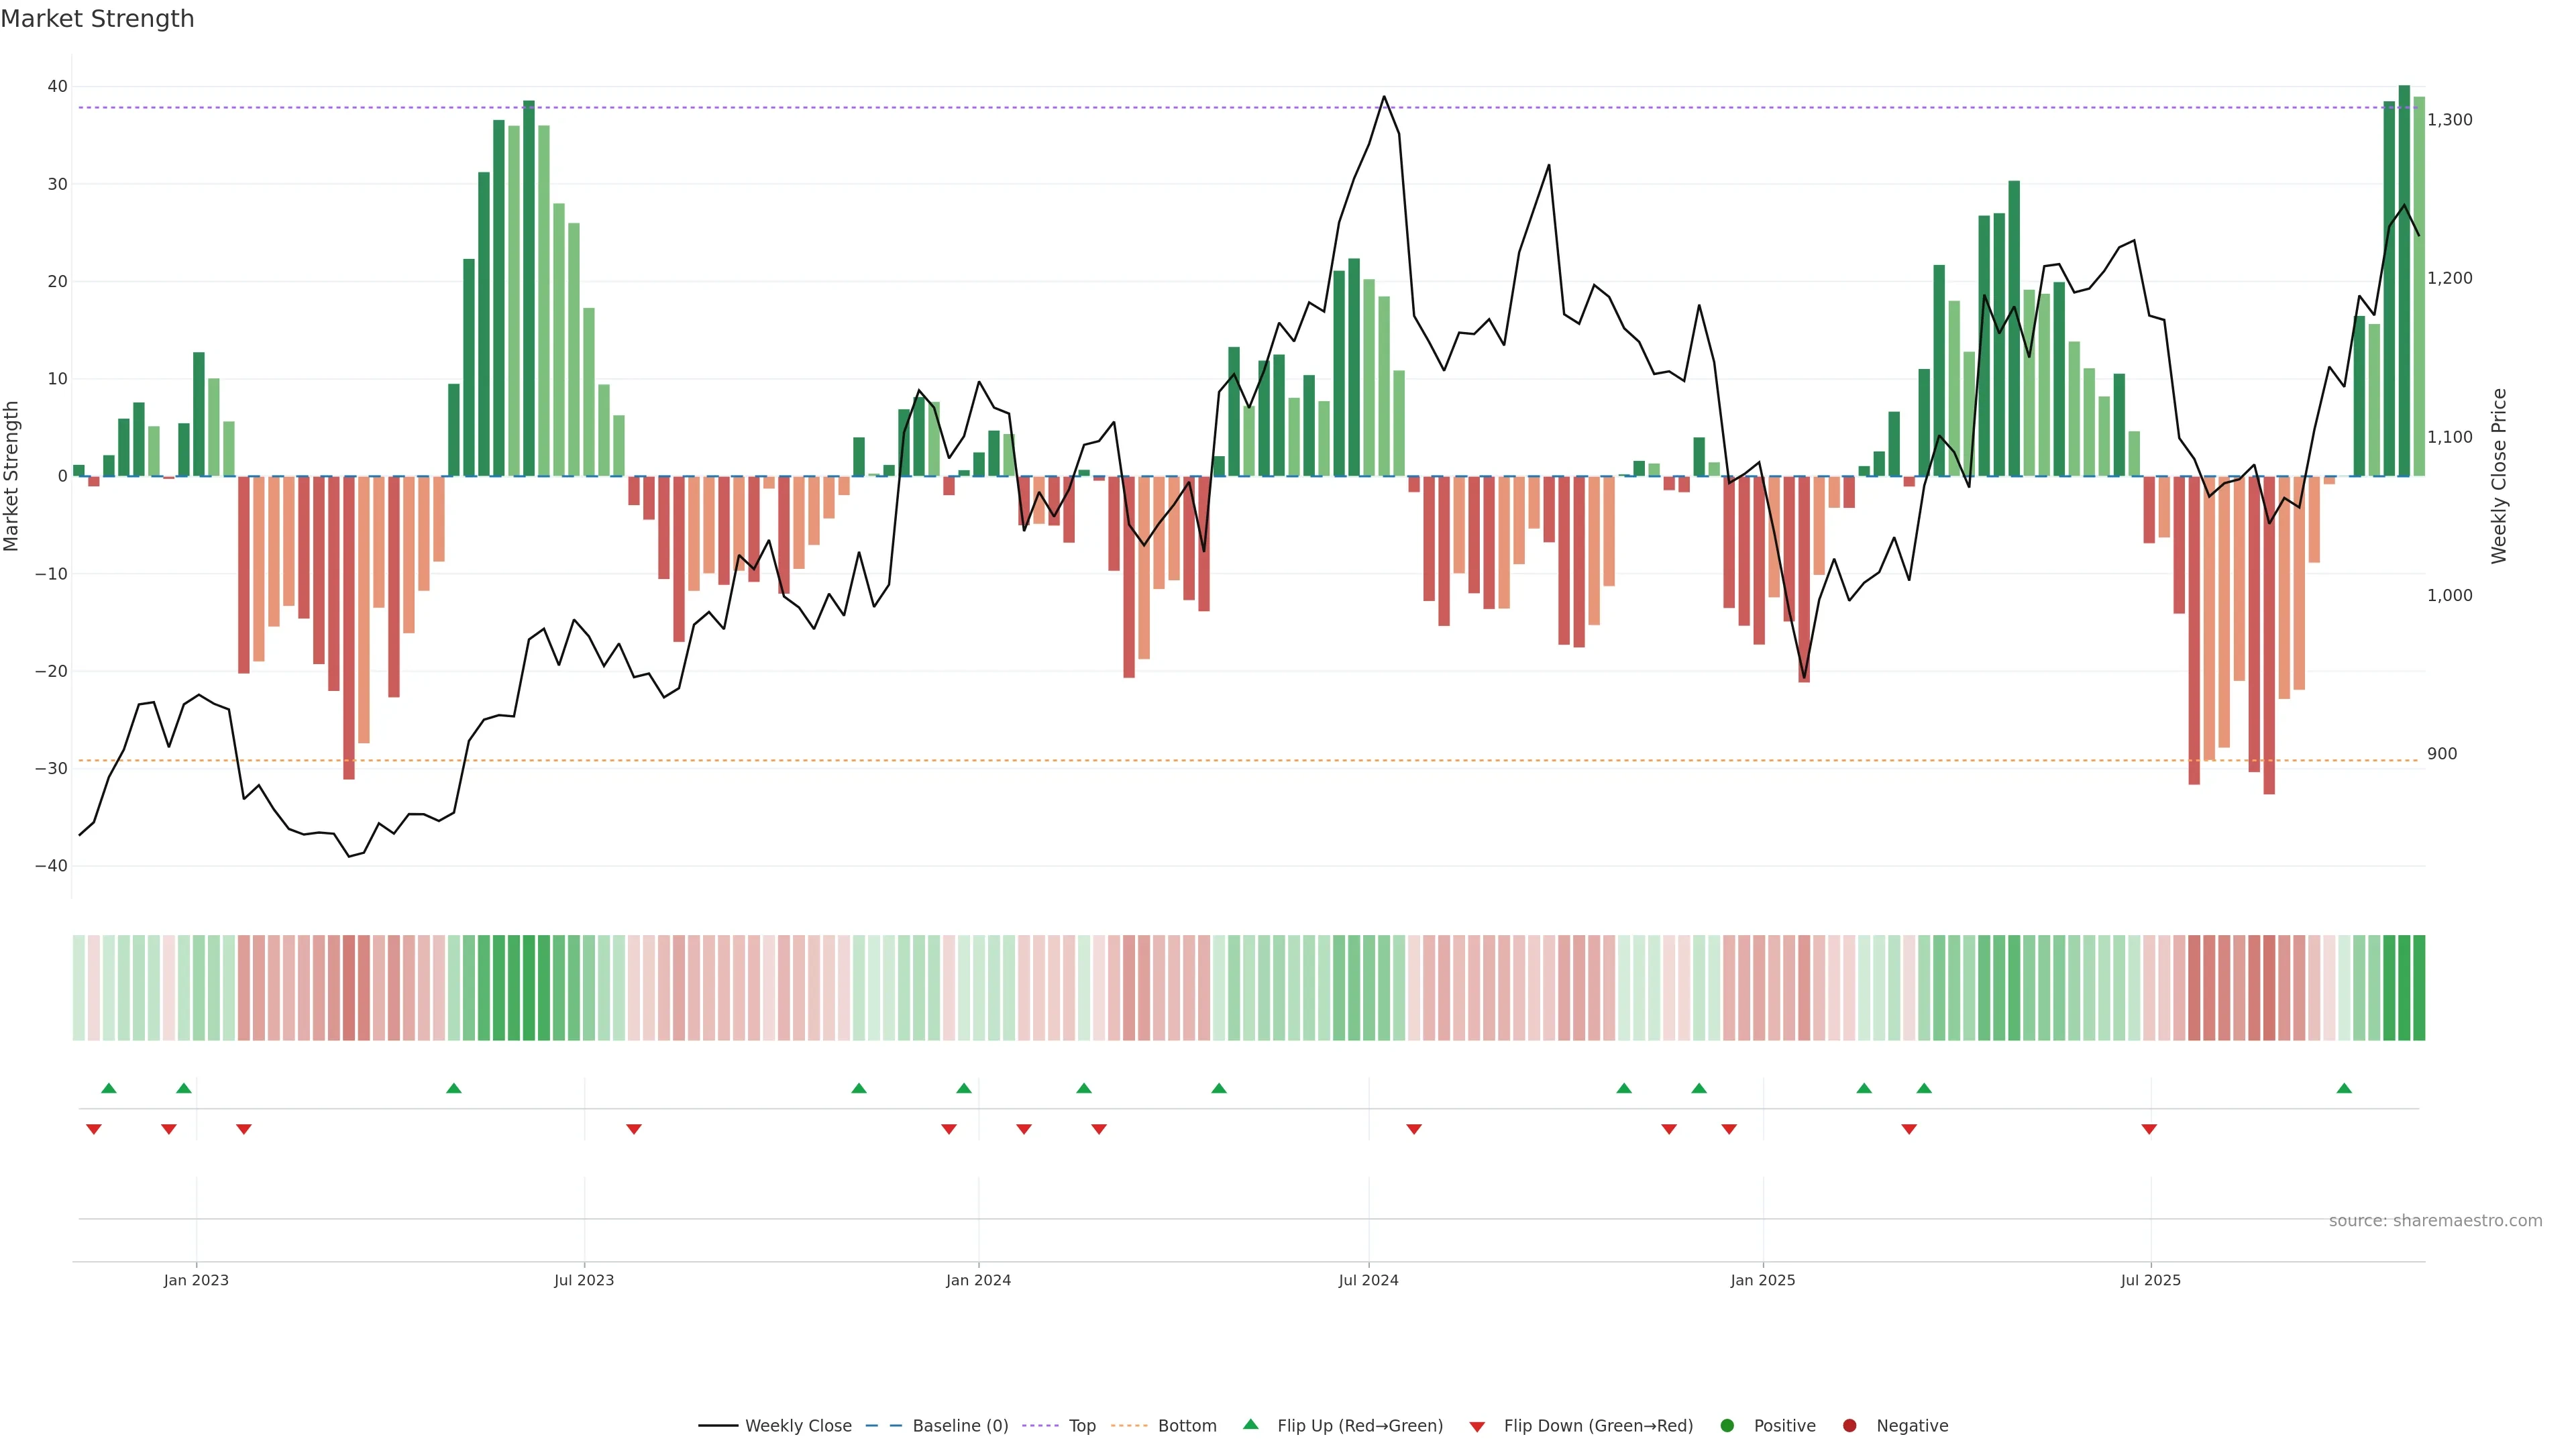Click the 1,300 right axis tick label
This screenshot has height=1449, width=2576.
point(2449,120)
